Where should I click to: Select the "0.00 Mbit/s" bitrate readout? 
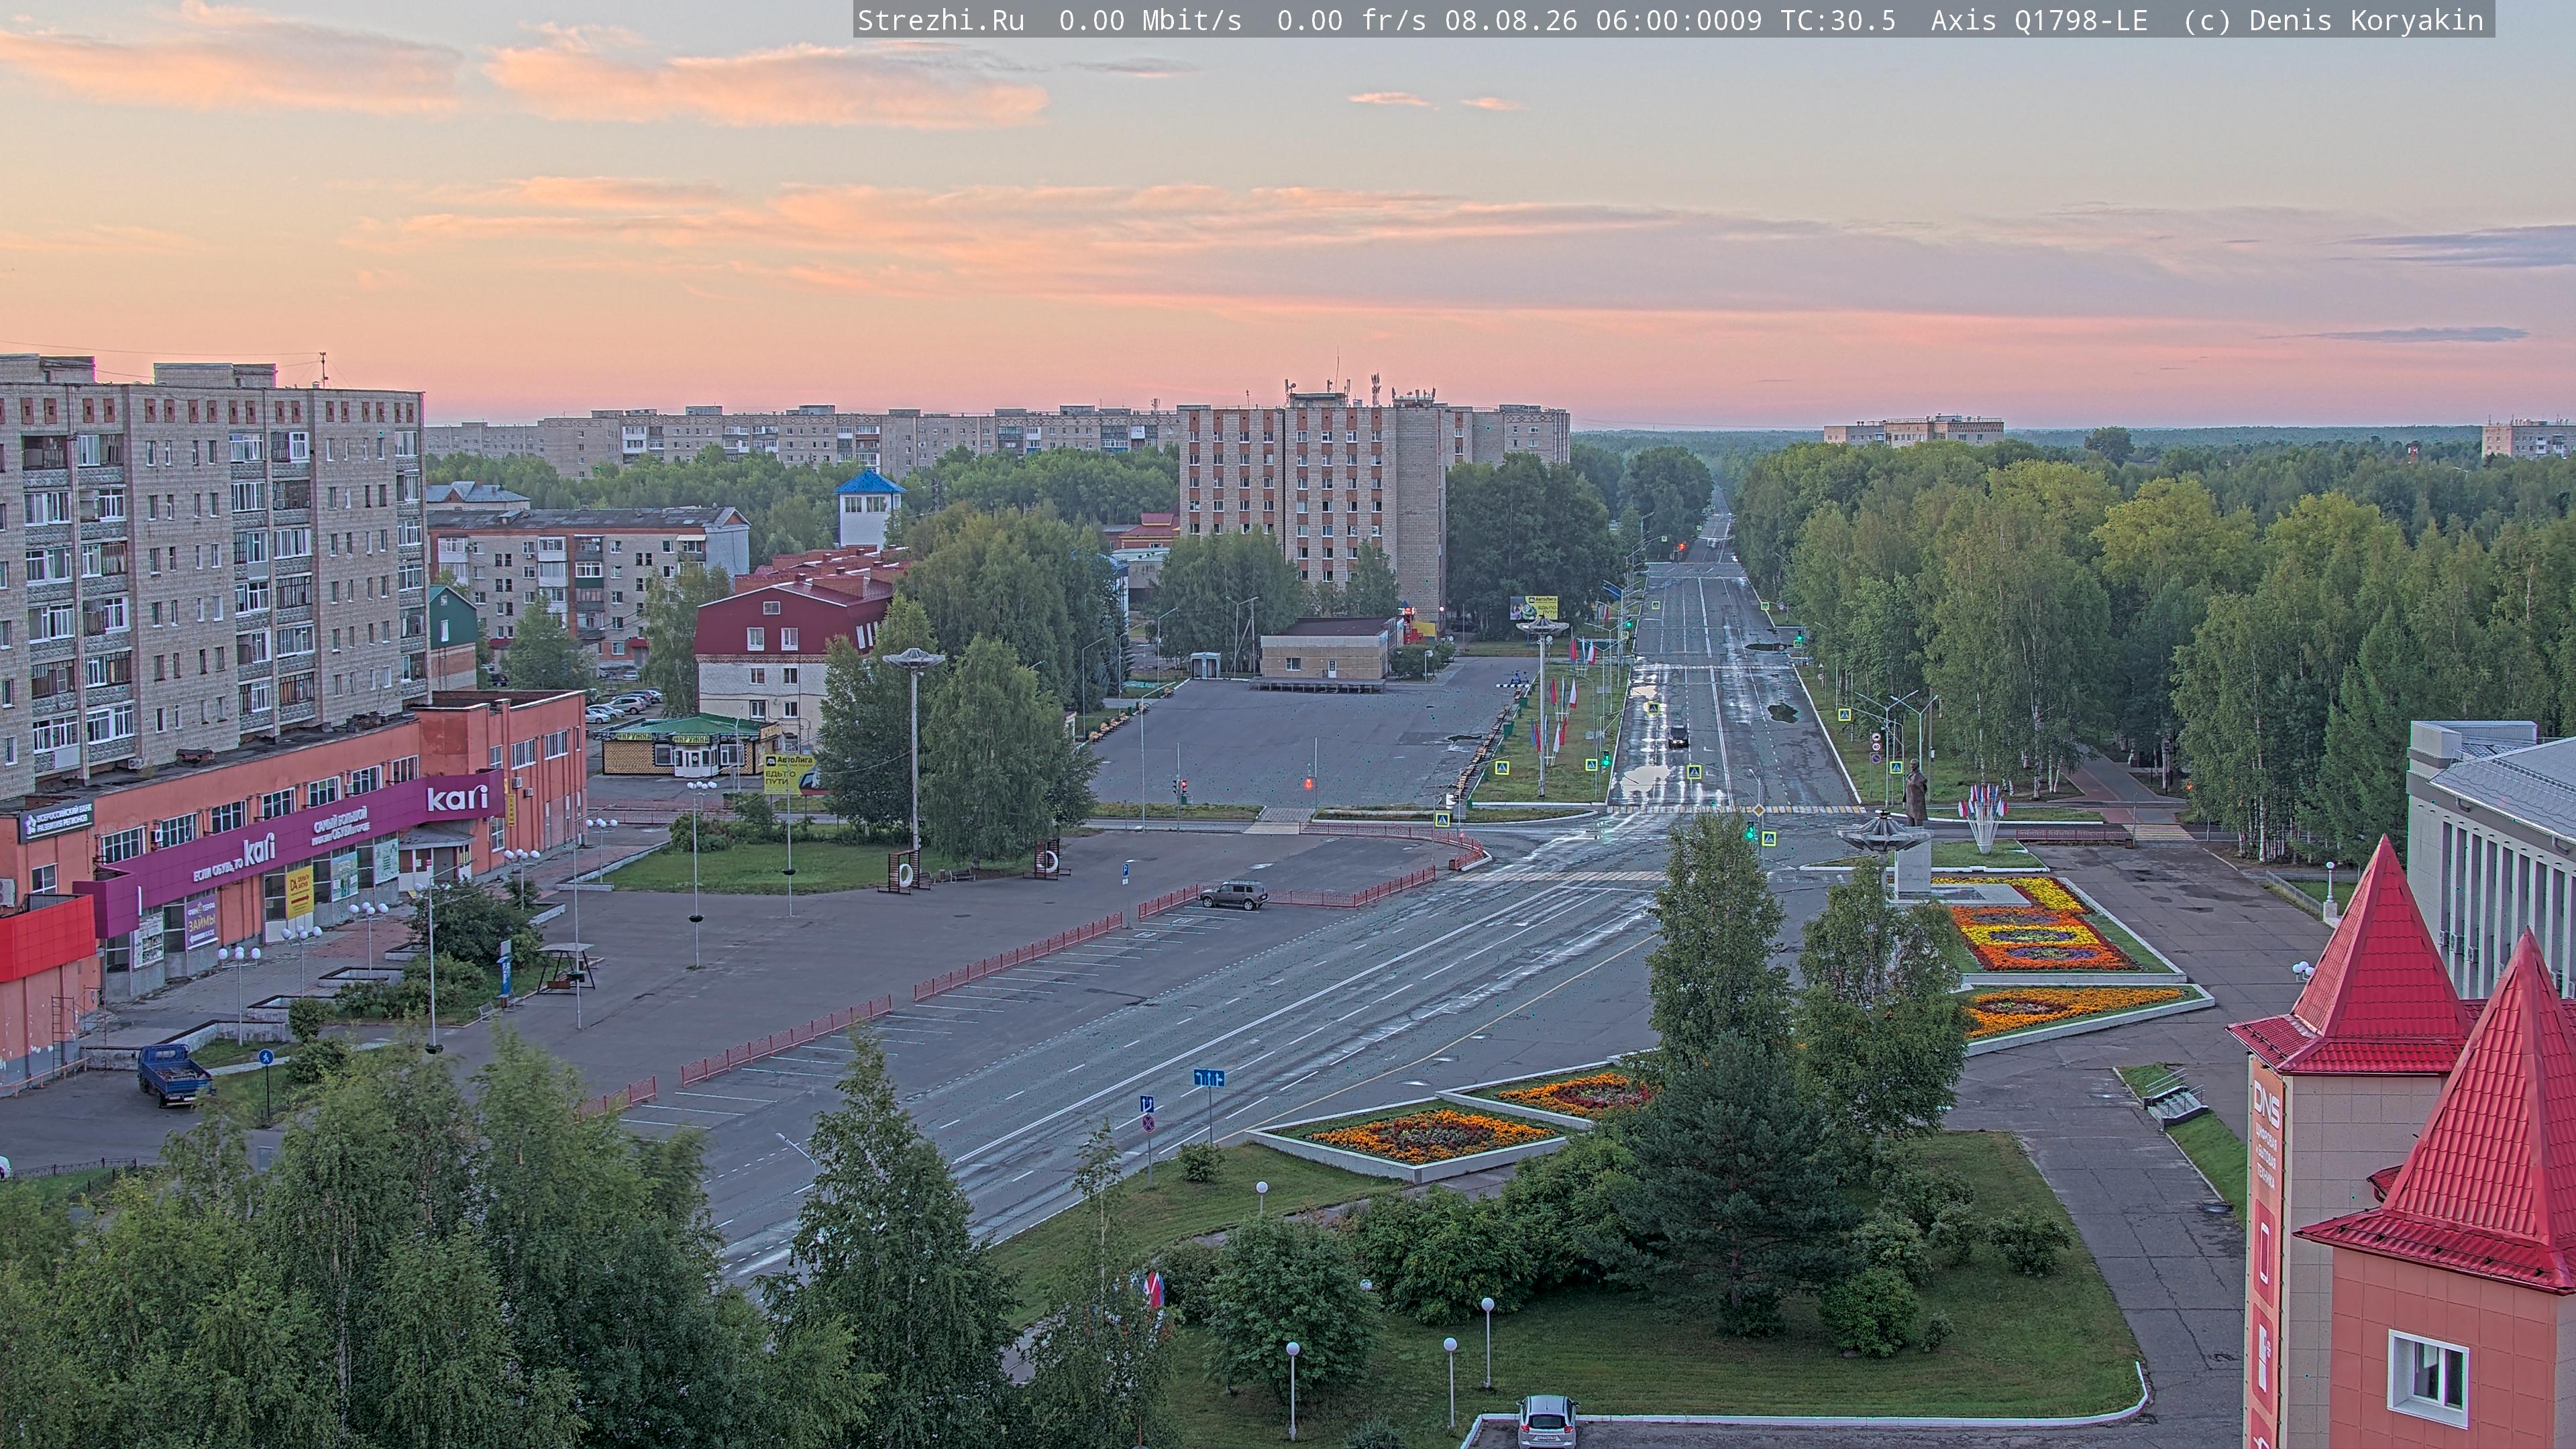(x=1150, y=20)
